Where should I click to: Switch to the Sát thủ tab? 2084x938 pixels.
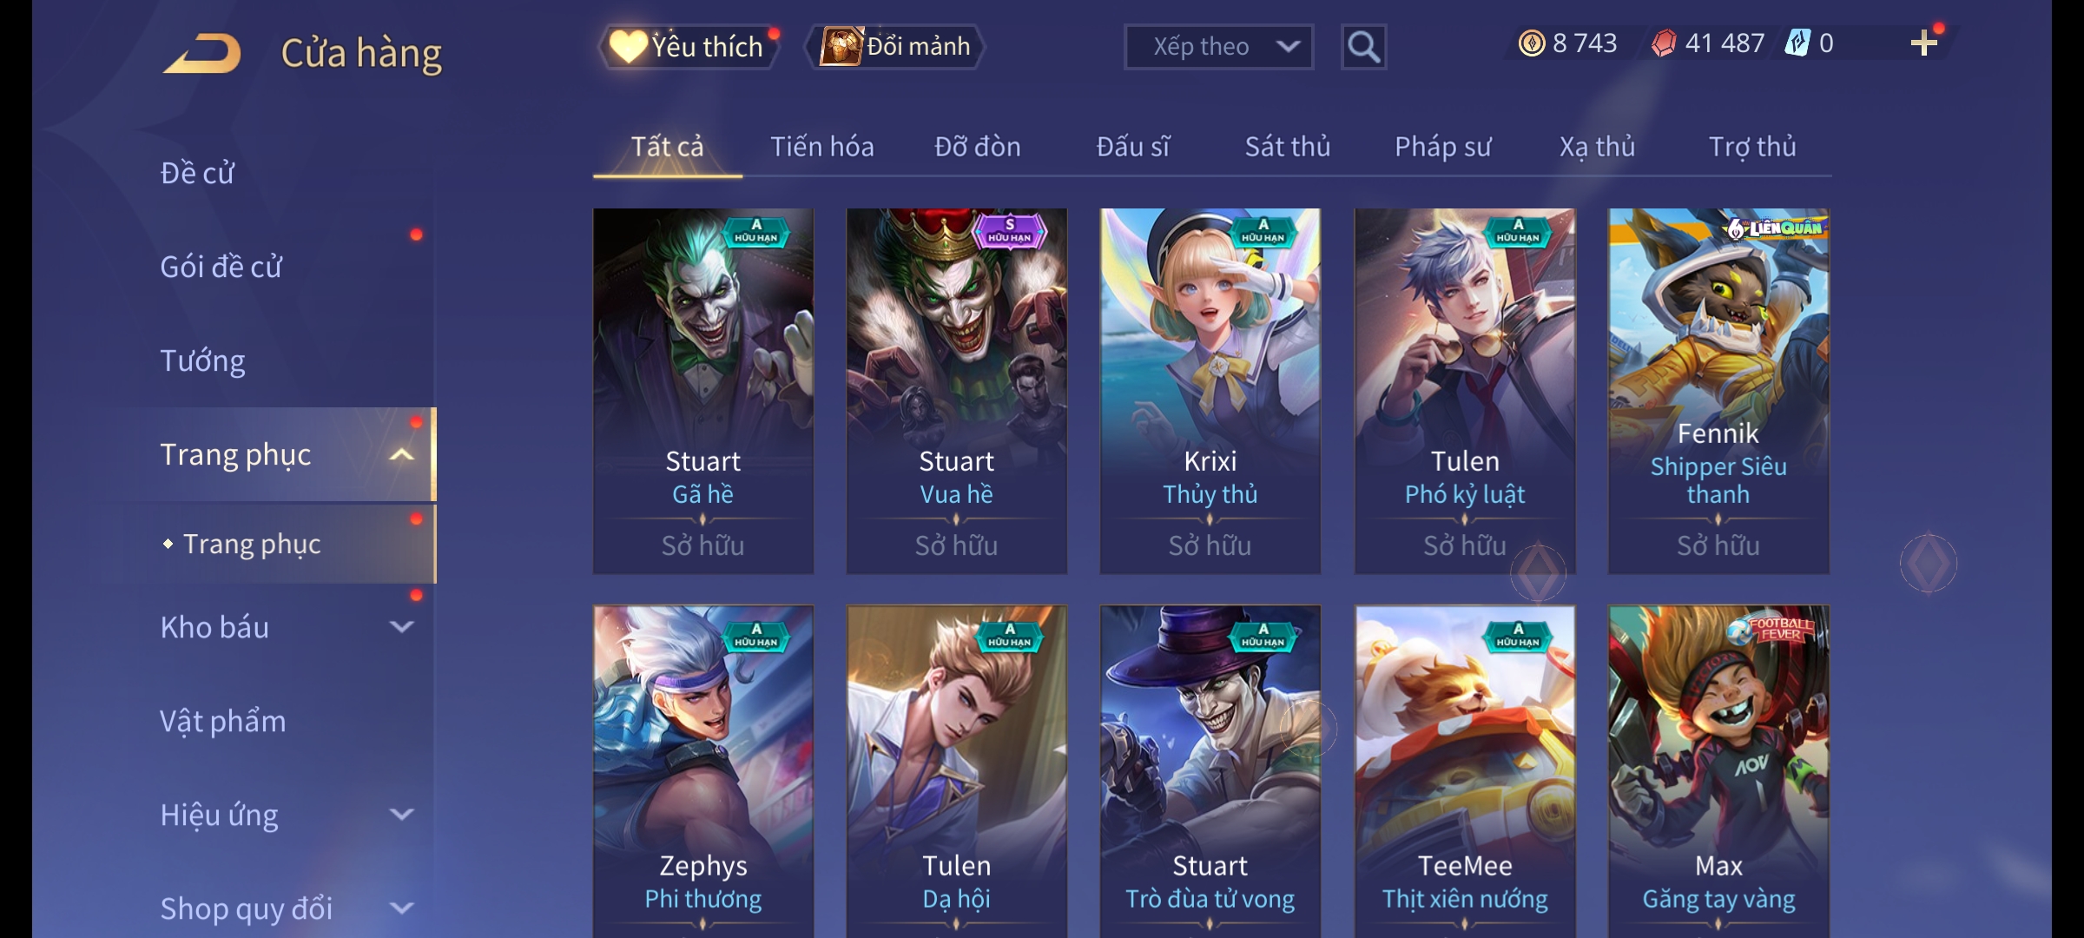[x=1288, y=147]
